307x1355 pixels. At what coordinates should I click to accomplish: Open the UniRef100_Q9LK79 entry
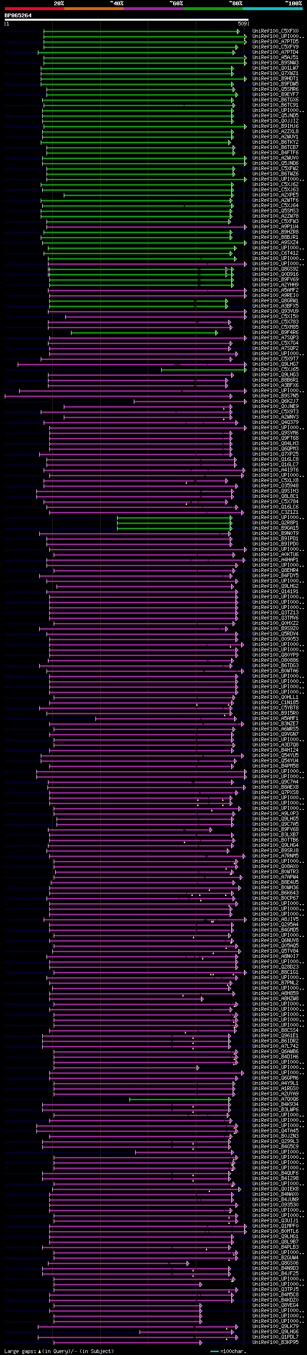[275, 1326]
